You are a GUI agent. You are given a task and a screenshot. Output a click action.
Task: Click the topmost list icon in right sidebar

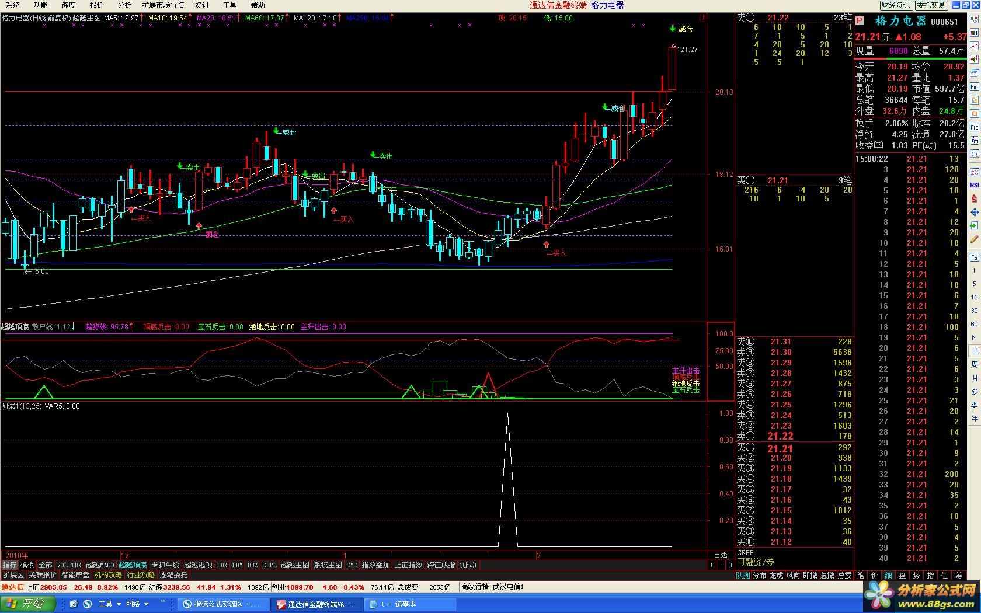coord(975,18)
